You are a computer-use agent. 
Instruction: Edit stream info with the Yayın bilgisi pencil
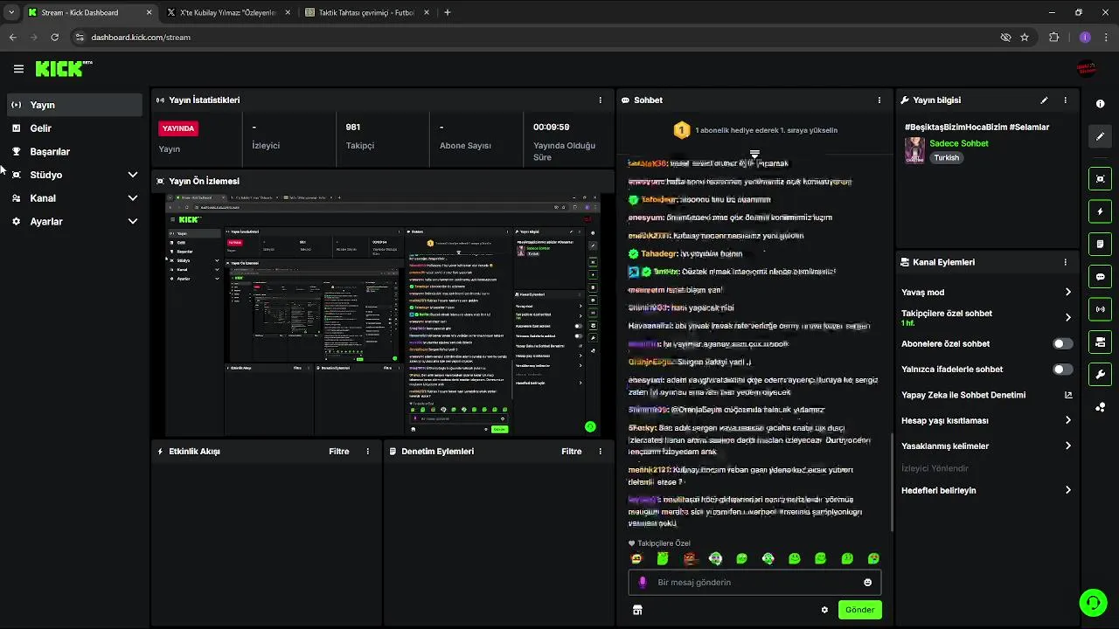tap(1044, 100)
